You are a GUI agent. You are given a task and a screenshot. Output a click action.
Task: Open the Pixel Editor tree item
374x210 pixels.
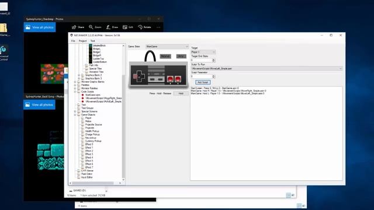point(87,174)
